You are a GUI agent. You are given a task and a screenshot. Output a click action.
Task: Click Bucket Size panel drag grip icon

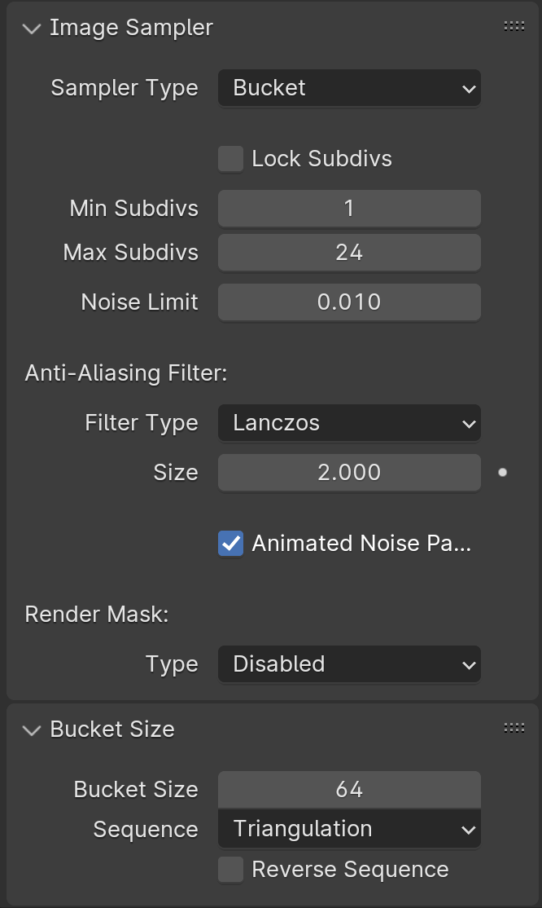pyautogui.click(x=514, y=728)
